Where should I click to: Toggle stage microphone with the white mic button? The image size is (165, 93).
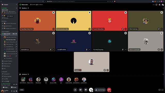tap(91, 90)
